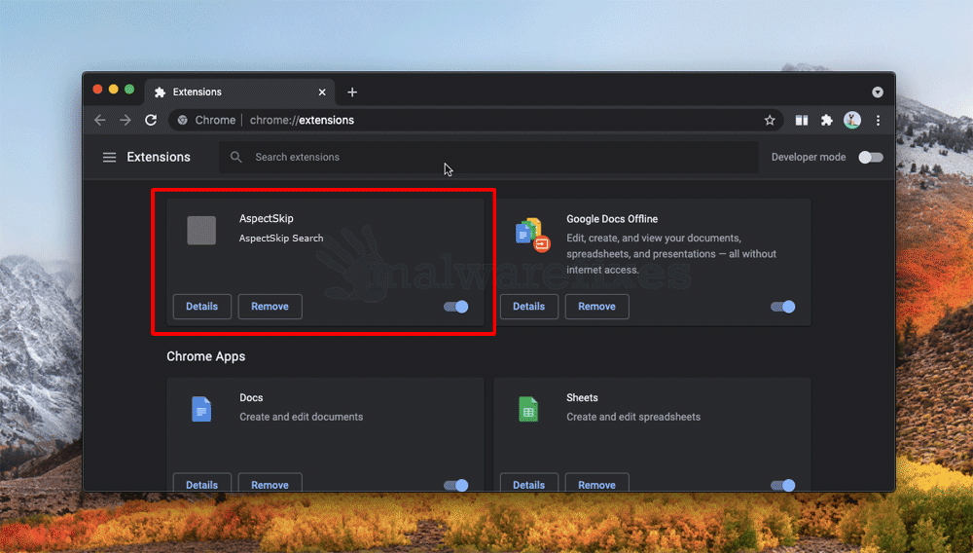973x553 pixels.
Task: Open a new tab
Action: [x=352, y=92]
